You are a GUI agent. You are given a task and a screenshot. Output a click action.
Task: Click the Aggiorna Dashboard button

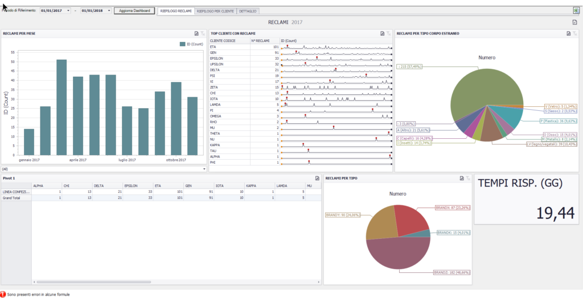[134, 11]
